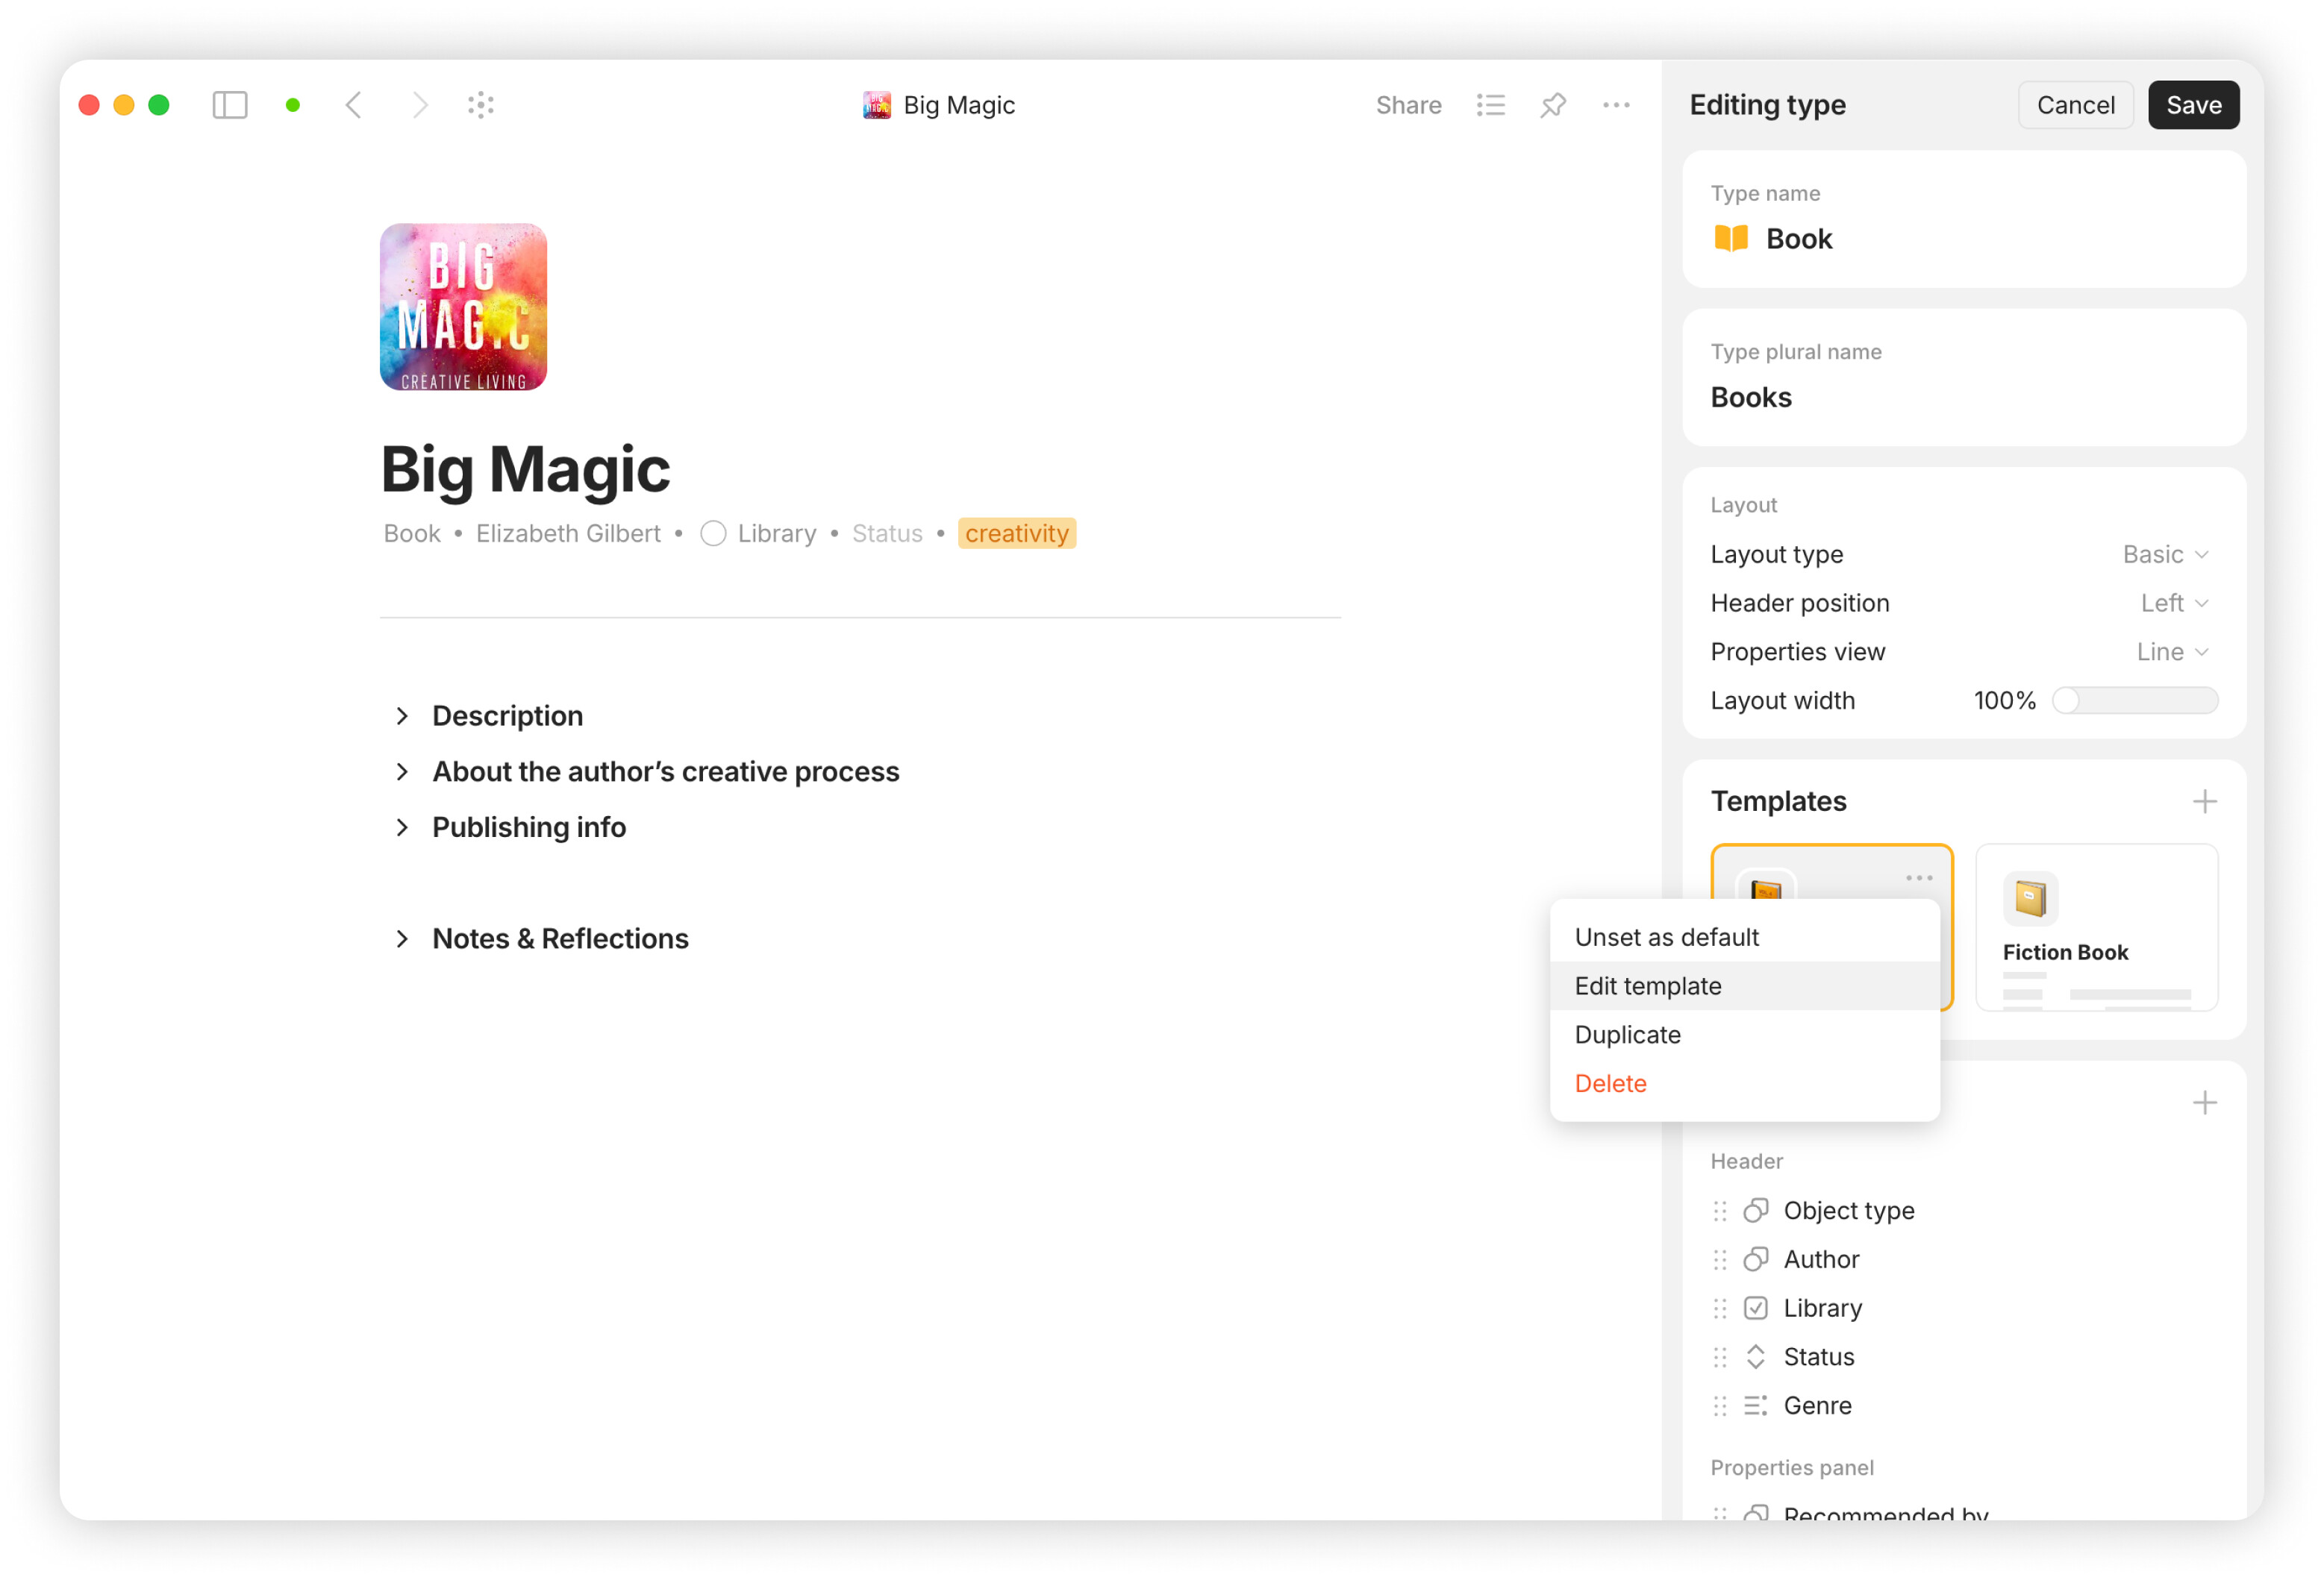The image size is (2324, 1580).
Task: Click the back navigation arrow
Action: (354, 105)
